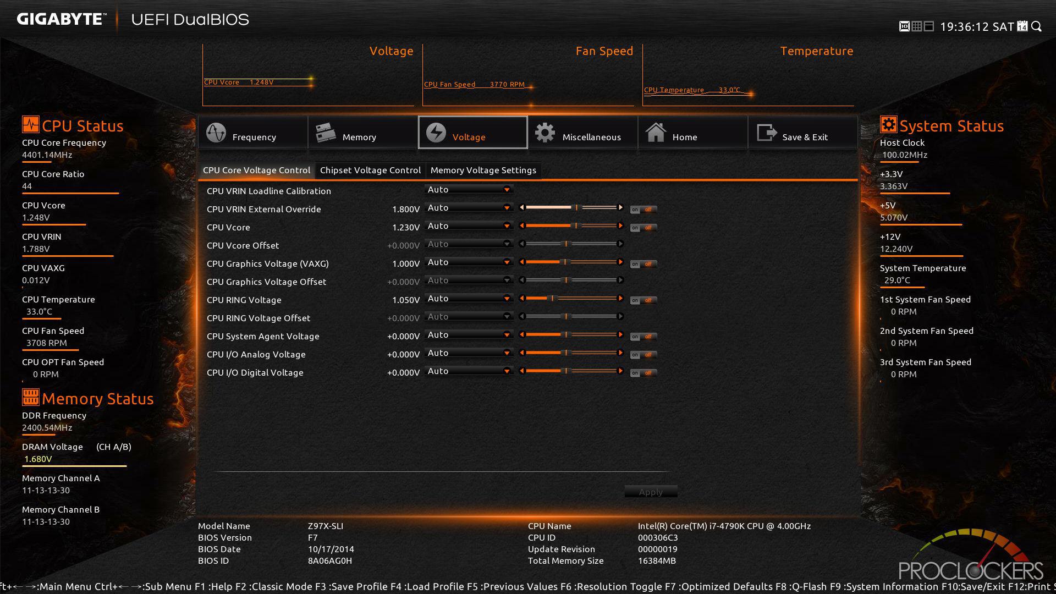Open CPU VRIN Loadline Calibration dropdown

[469, 189]
